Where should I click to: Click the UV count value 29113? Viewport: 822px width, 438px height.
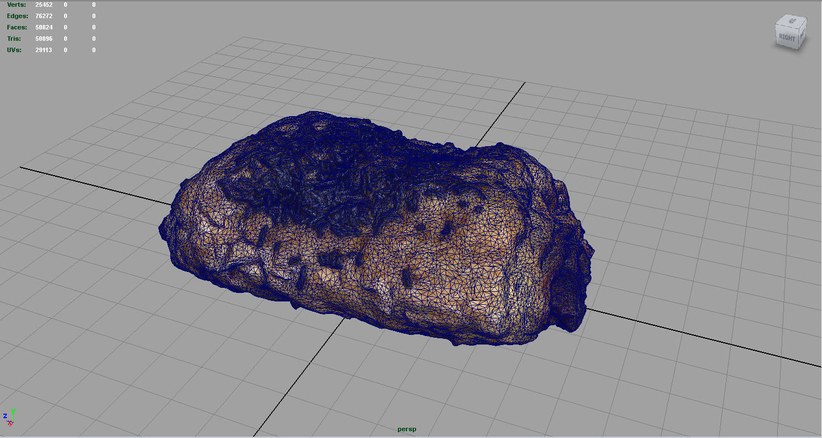pos(44,50)
